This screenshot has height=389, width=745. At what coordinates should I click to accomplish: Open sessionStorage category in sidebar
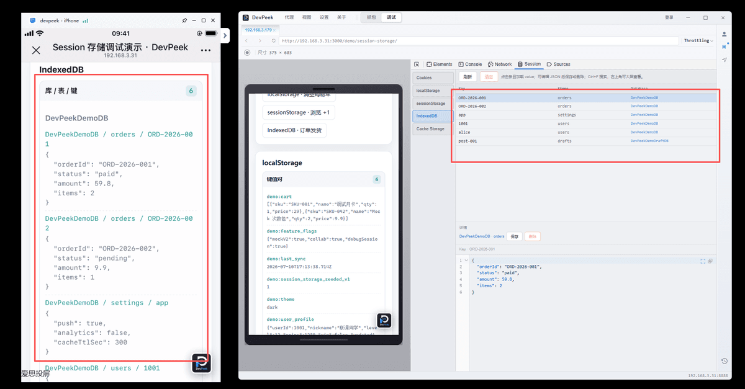433,103
